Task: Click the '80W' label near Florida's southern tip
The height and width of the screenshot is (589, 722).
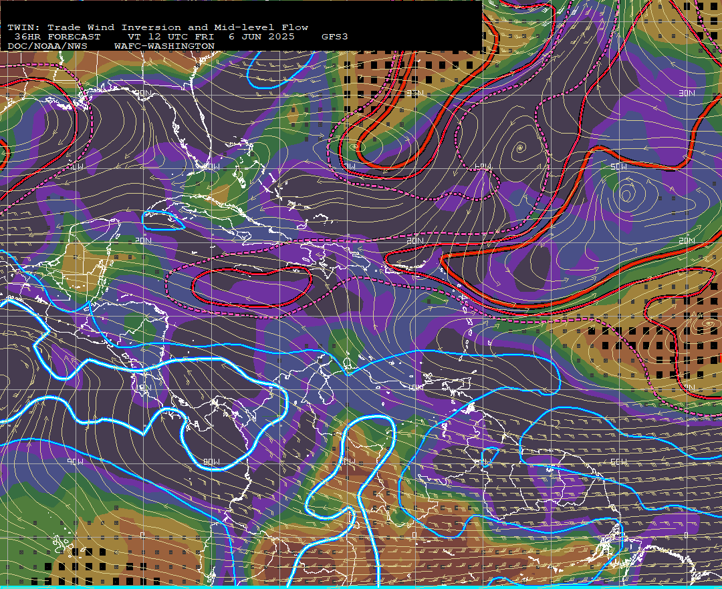Action: click(x=211, y=166)
